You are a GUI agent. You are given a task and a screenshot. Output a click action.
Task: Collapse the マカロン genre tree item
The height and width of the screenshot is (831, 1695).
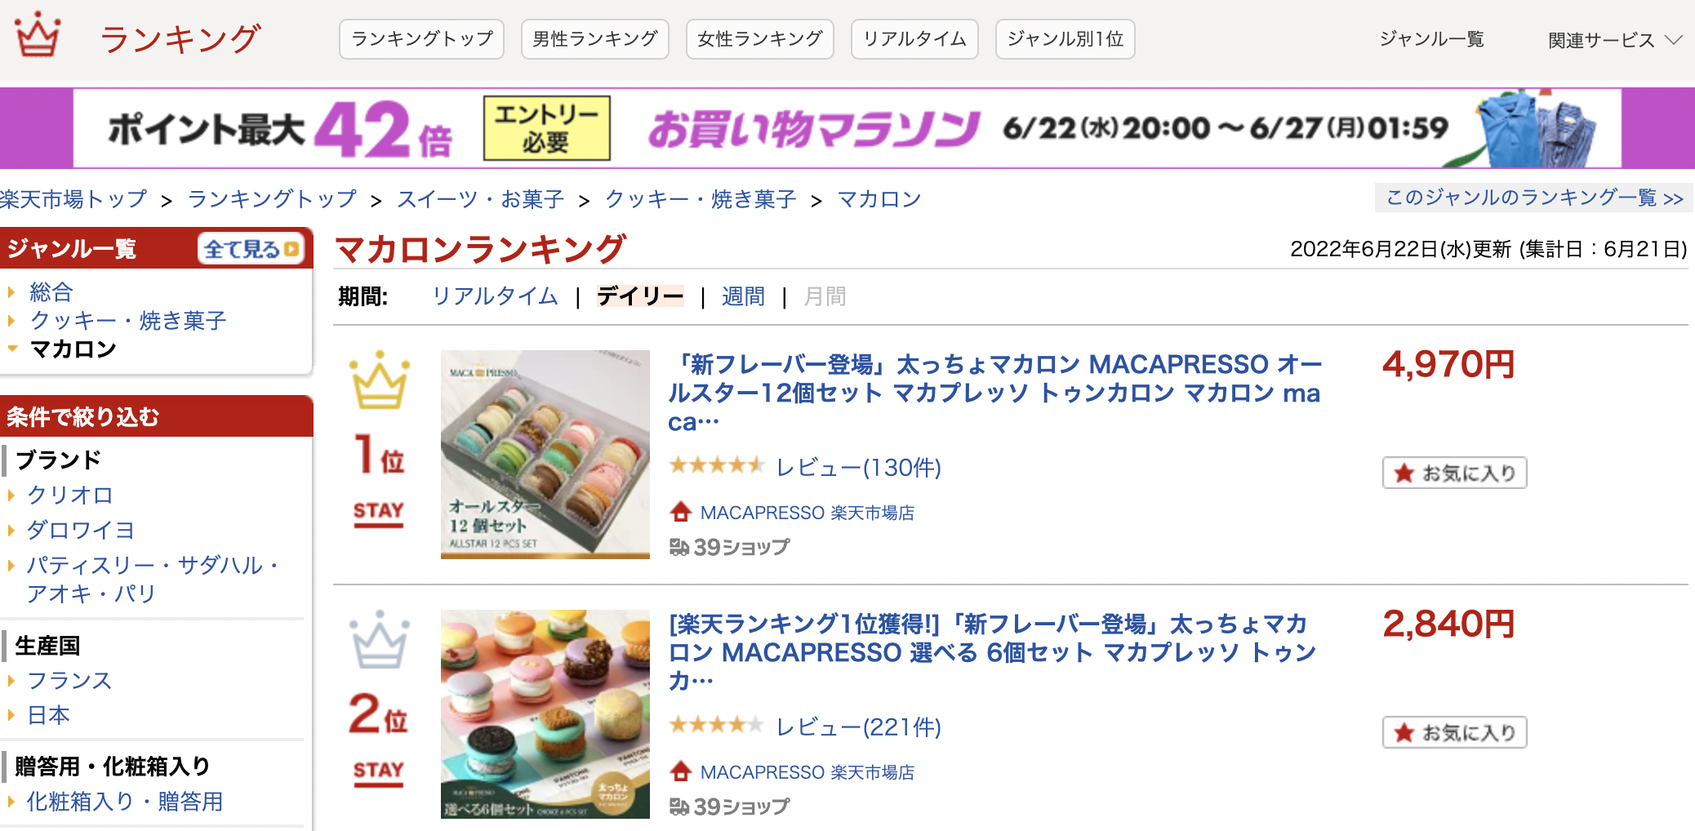point(11,349)
